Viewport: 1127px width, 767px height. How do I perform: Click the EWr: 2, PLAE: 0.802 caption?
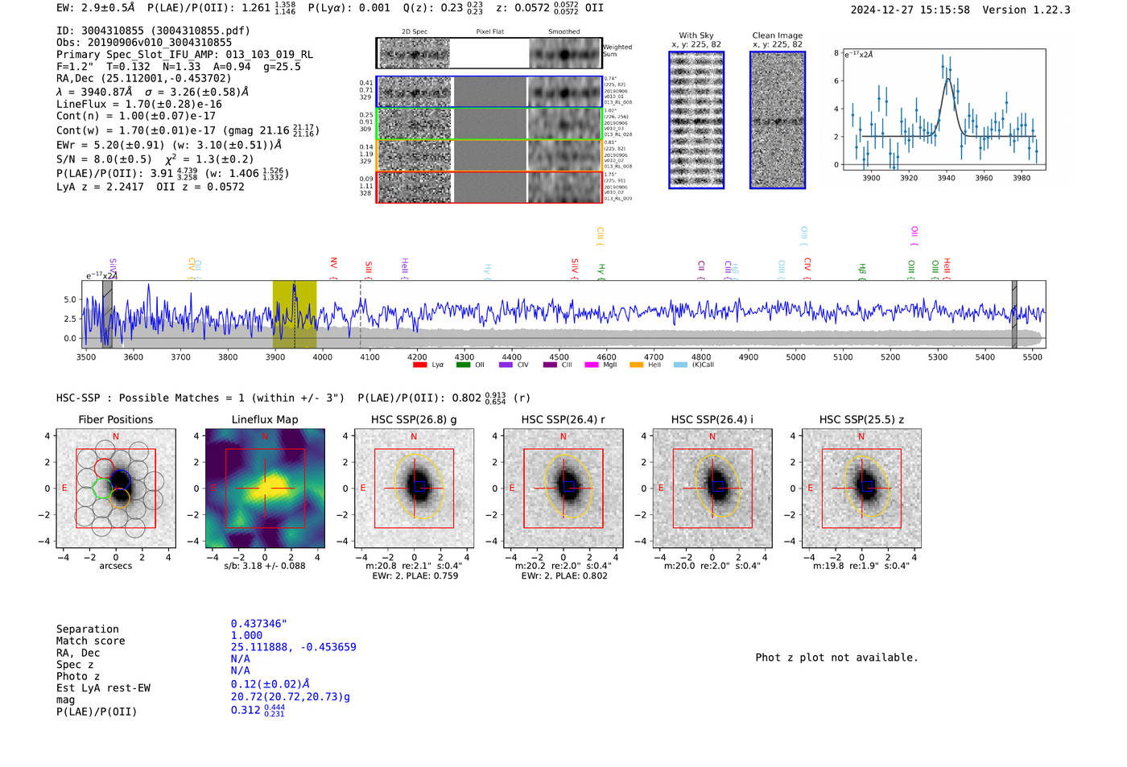(x=563, y=575)
